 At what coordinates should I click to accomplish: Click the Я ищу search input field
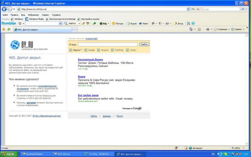(108, 44)
